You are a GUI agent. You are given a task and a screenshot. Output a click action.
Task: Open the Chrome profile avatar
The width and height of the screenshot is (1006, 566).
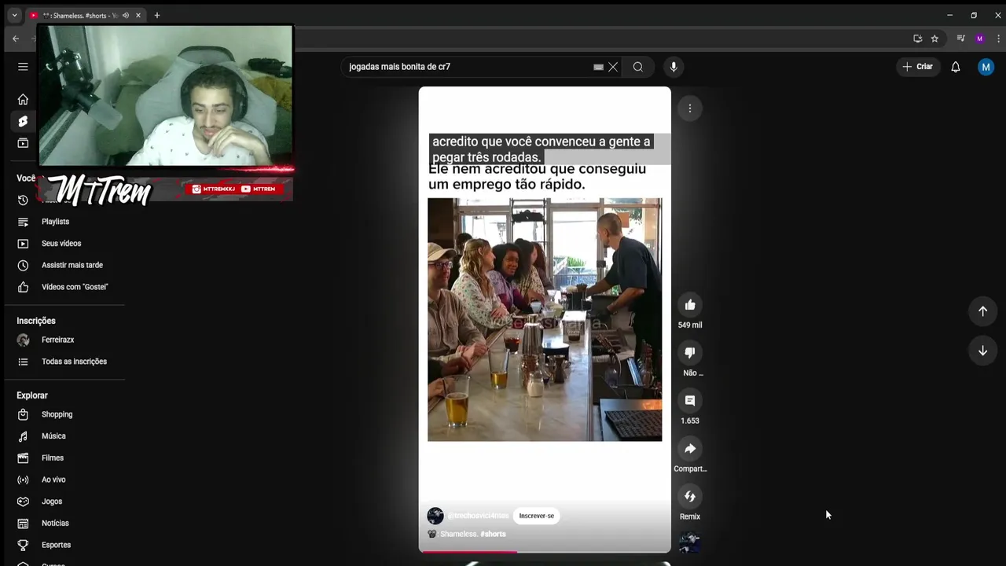tap(979, 39)
